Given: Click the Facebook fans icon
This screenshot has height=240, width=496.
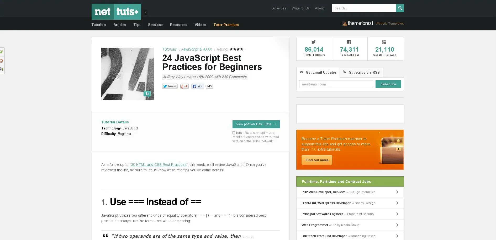Looking at the screenshot, I should click(x=349, y=42).
